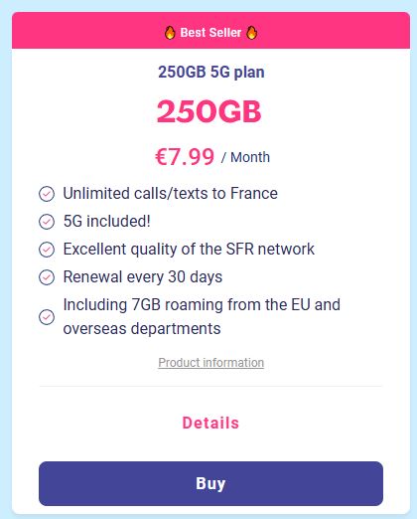Click the right flame icon beside Best Seller
The height and width of the screenshot is (519, 417).
click(252, 33)
